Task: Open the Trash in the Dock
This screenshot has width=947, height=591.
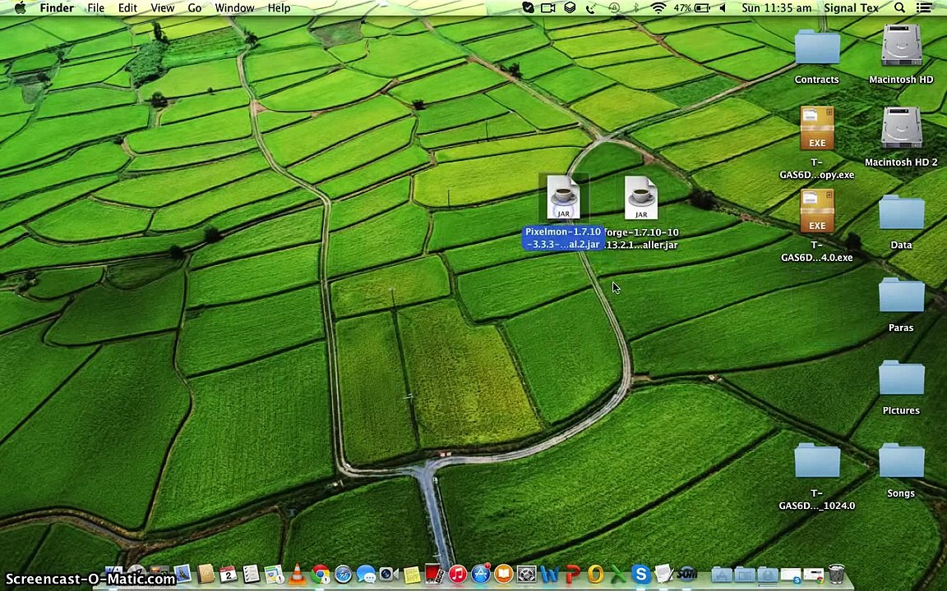Action: click(836, 575)
